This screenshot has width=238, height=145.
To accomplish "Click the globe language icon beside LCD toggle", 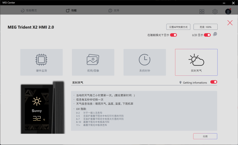I will click(x=215, y=34).
